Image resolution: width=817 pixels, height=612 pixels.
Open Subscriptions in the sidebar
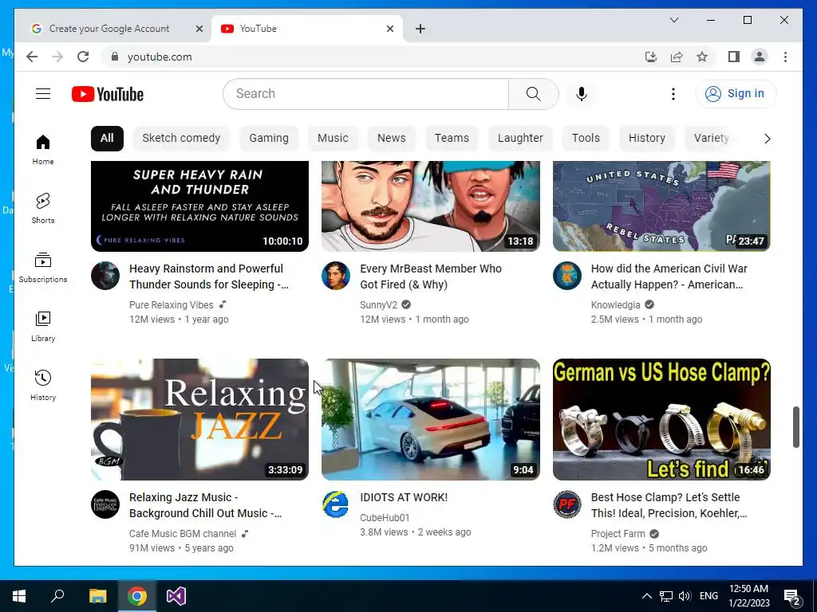[x=43, y=268]
